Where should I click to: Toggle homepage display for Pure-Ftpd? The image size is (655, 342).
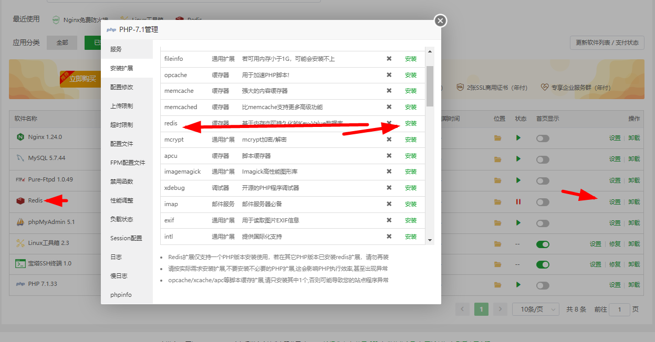coord(543,180)
